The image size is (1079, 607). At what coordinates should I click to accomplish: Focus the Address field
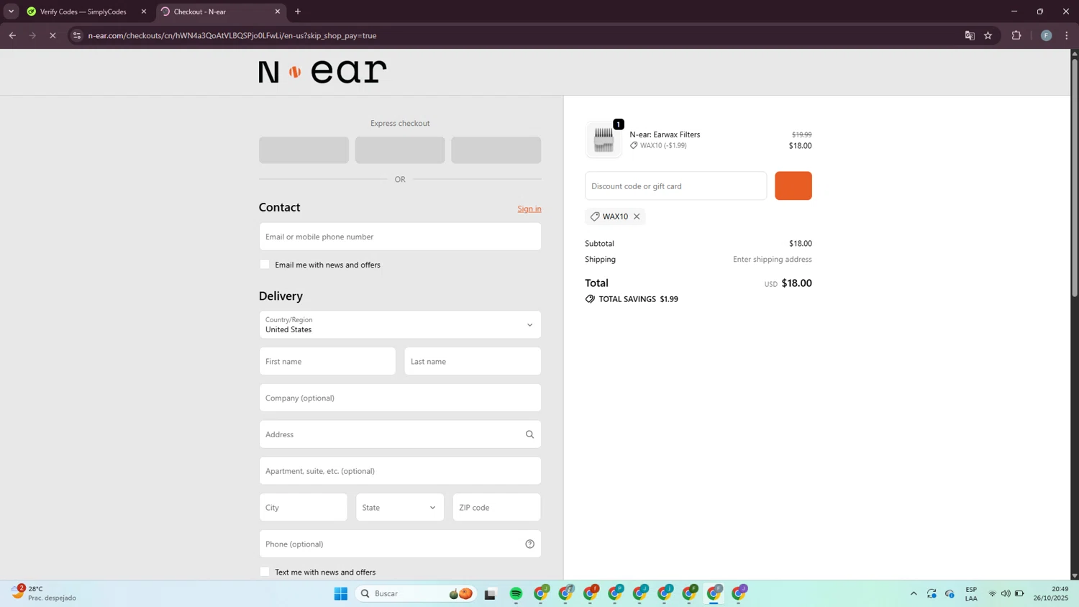point(400,434)
